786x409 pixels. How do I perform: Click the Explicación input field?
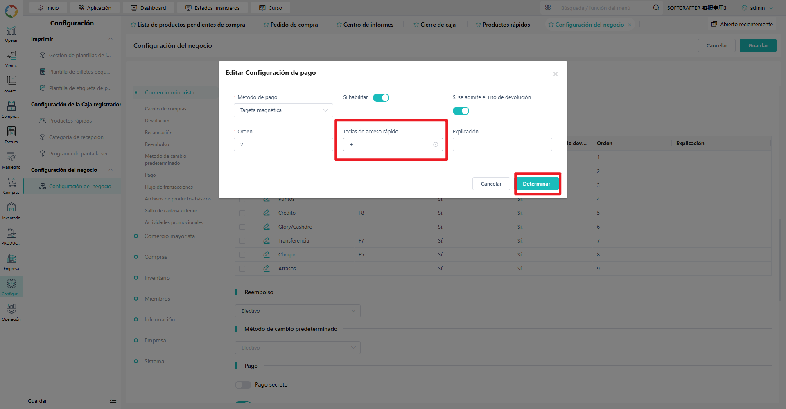tap(502, 144)
